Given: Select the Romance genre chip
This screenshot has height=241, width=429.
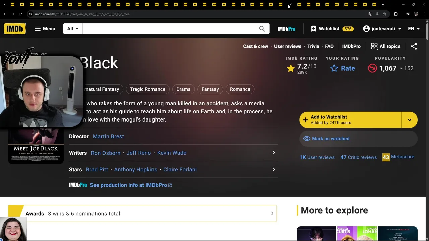Looking at the screenshot, I should (x=240, y=89).
